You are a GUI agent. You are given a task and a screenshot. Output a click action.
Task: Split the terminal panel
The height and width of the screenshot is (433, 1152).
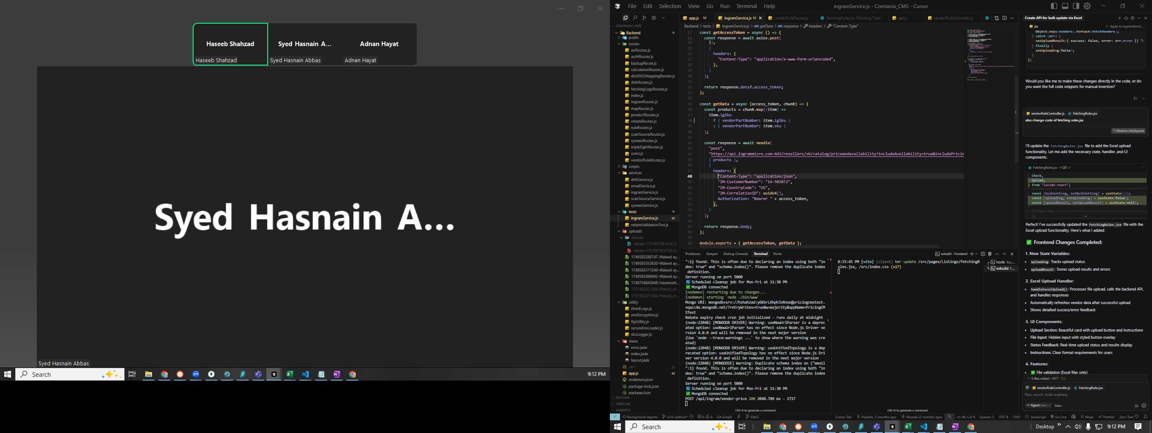tap(983, 254)
